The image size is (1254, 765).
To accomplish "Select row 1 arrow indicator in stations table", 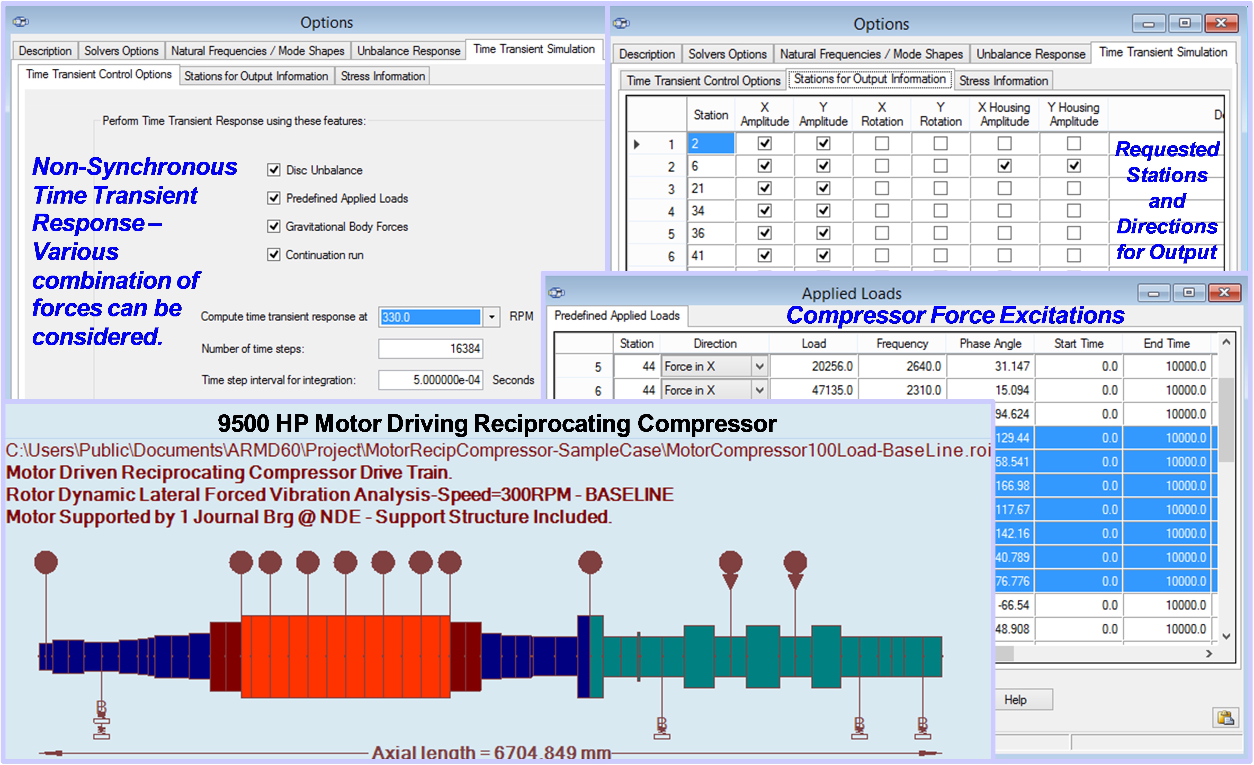I will pyautogui.click(x=637, y=144).
